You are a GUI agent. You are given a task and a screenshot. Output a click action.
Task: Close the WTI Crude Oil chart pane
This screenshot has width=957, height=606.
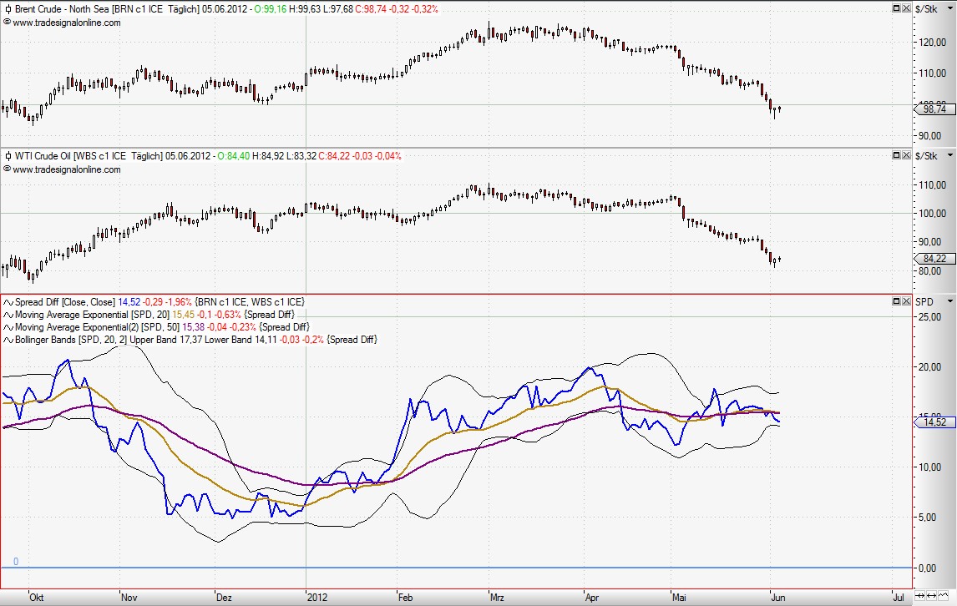906,155
